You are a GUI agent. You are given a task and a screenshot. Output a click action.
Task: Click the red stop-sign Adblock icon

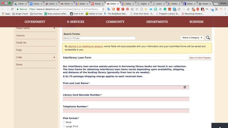click(198, 9)
